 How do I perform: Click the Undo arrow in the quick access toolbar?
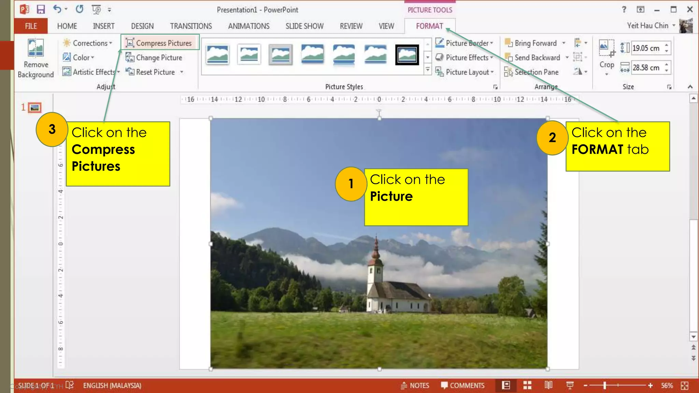pyautogui.click(x=57, y=9)
